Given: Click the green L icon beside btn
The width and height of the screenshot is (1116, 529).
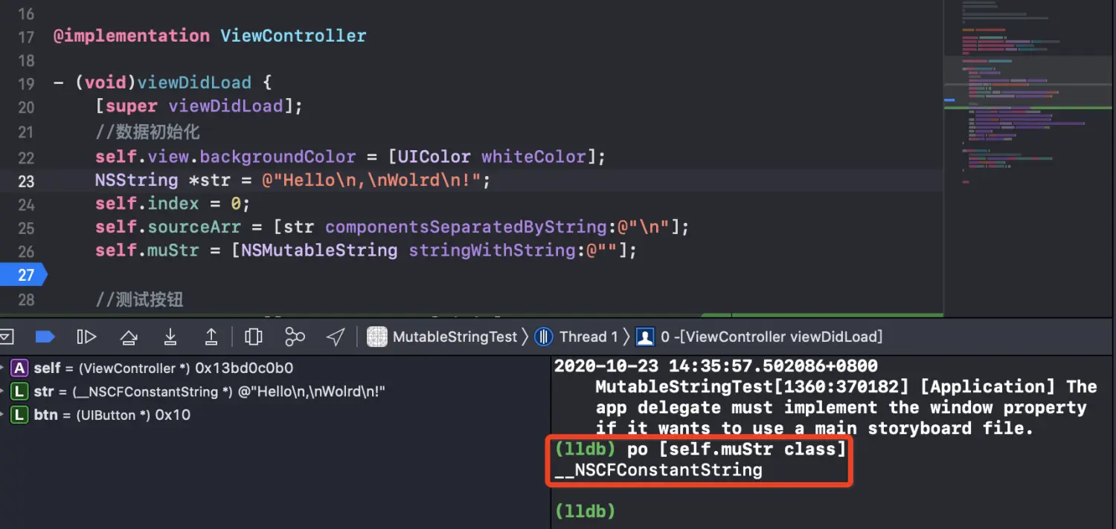Looking at the screenshot, I should tap(20, 415).
